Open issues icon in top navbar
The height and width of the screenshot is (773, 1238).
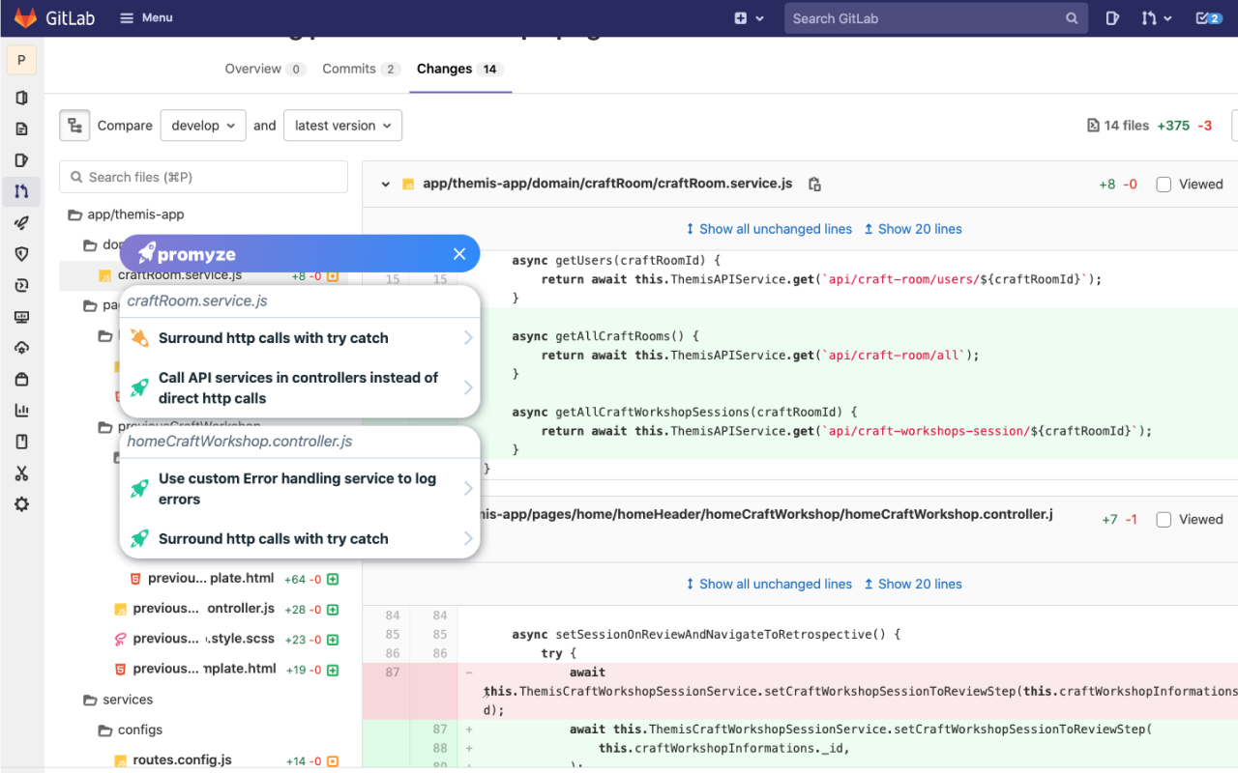(1112, 18)
